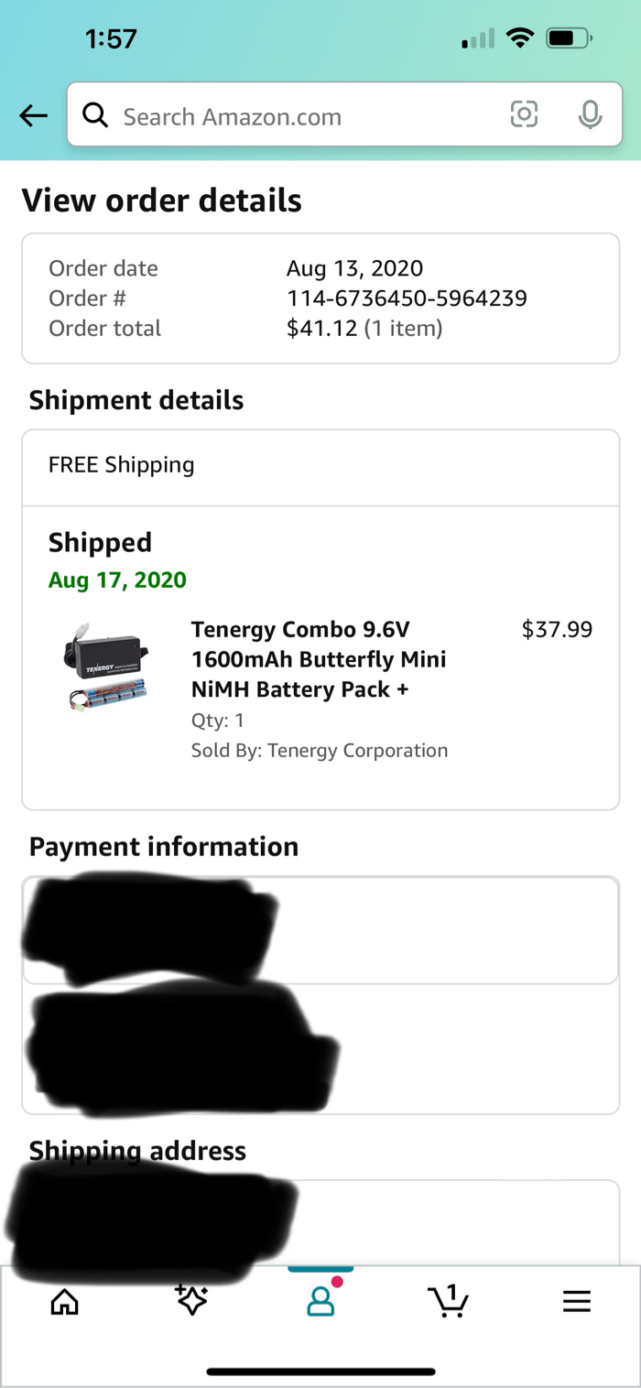
Task: Tap the Wi-Fi status icon
Action: point(520,38)
